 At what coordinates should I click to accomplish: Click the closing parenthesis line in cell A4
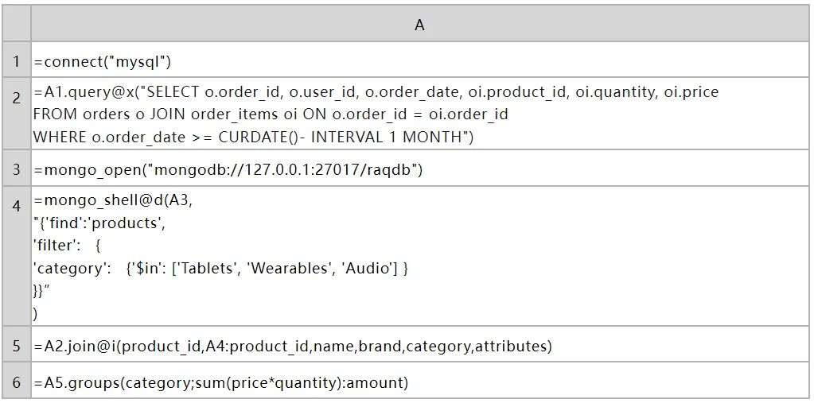click(36, 313)
